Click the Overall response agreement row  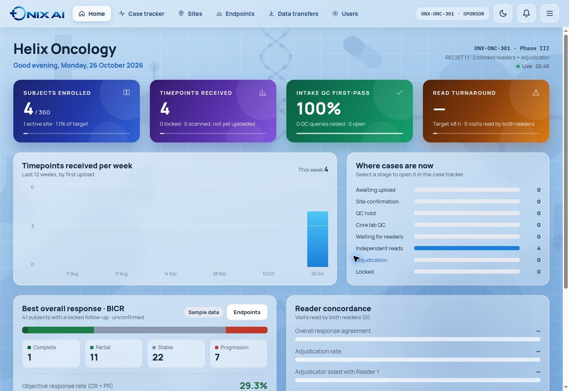(418, 334)
